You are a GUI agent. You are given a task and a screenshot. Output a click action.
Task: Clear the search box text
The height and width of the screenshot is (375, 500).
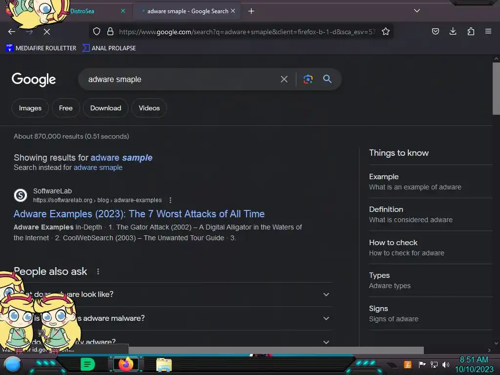(x=284, y=79)
